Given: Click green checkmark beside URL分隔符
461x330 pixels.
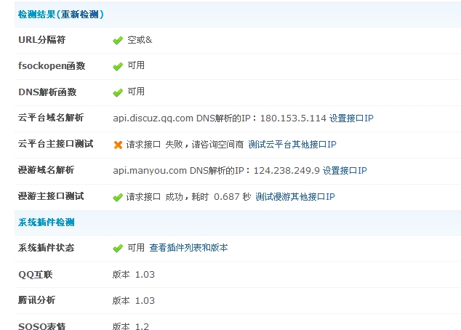Looking at the screenshot, I should pos(118,40).
